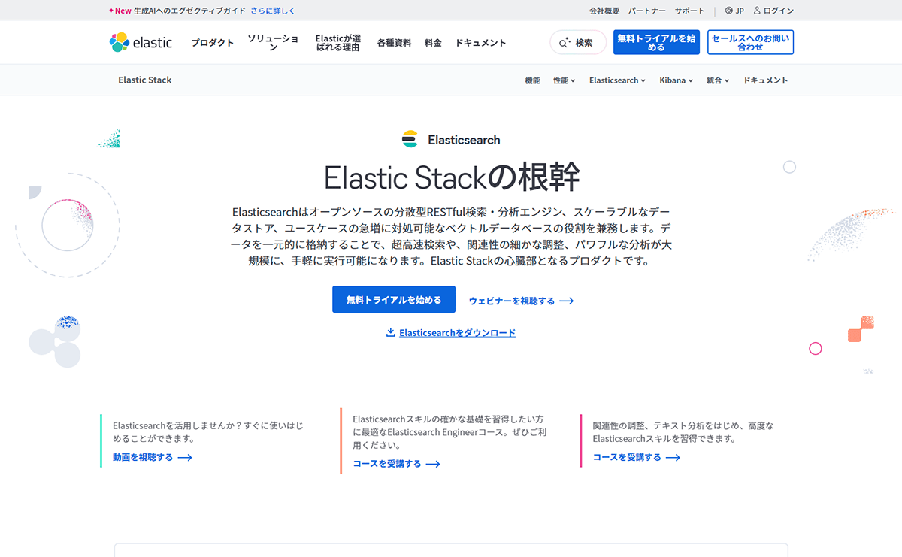The image size is (902, 557).
Task: Click the arrow beside the Engineer コースを受講する link
Action: point(431,465)
